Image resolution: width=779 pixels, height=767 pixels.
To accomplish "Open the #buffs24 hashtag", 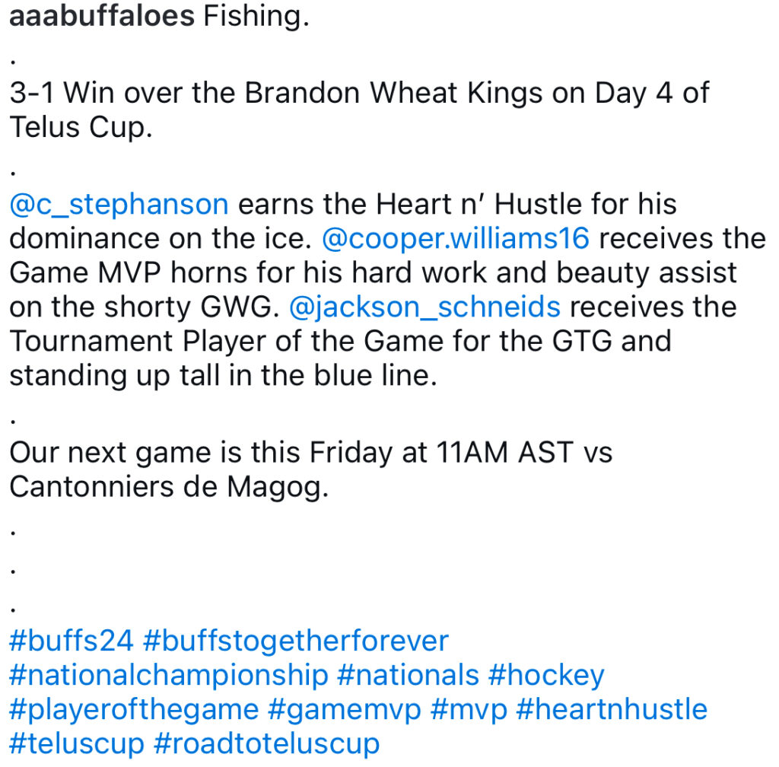I will tap(72, 641).
